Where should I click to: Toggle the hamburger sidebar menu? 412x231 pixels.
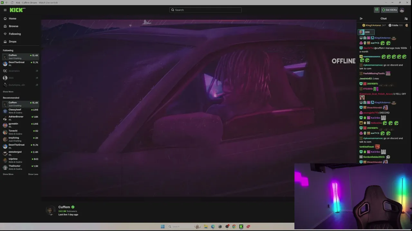(x=5, y=10)
